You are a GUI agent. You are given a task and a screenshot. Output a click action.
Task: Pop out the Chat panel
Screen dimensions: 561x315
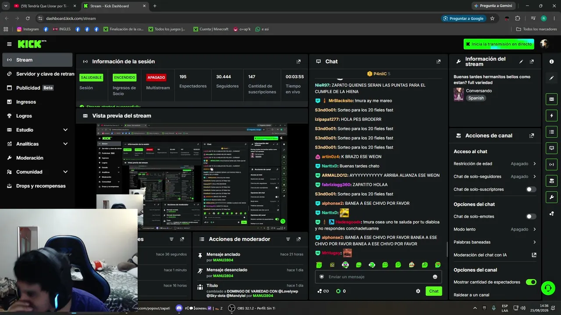pos(438,62)
